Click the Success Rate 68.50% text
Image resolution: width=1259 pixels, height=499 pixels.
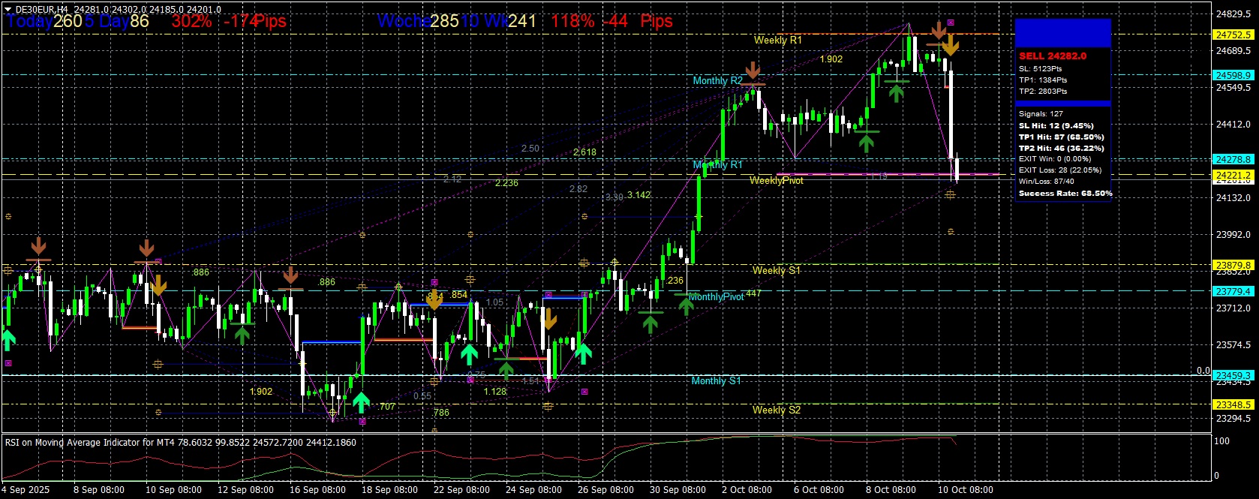pos(1065,193)
